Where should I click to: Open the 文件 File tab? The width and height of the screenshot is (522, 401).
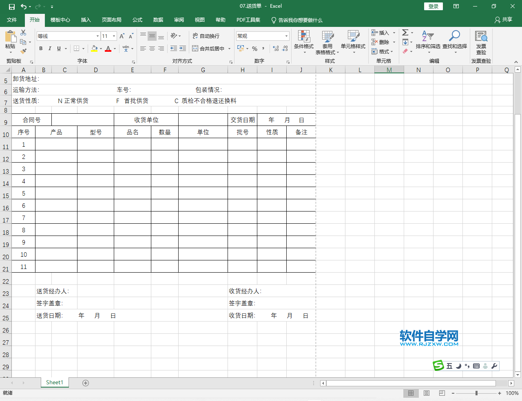click(x=12, y=20)
